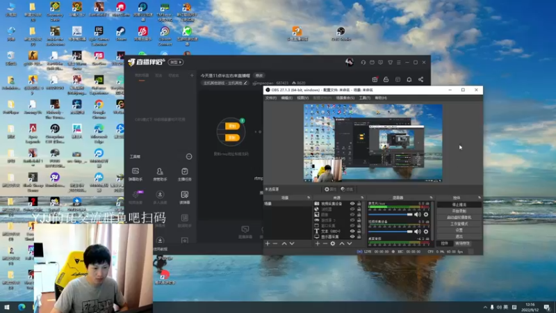Collapse the 工具箱 section in 直播伴侣

point(189,156)
